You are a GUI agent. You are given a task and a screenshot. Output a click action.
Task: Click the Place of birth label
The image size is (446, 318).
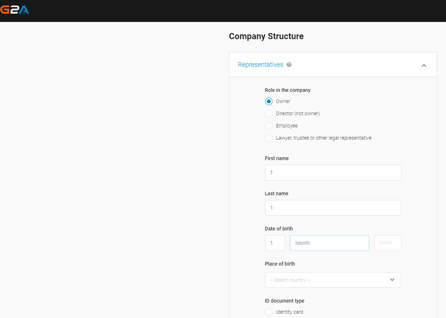coord(280,264)
